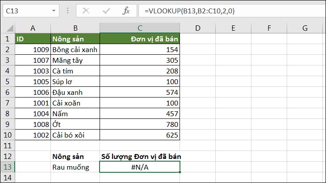Click 'Số lượng Đơn vị đã bán' label
The height and width of the screenshot is (183, 326).
click(141, 156)
